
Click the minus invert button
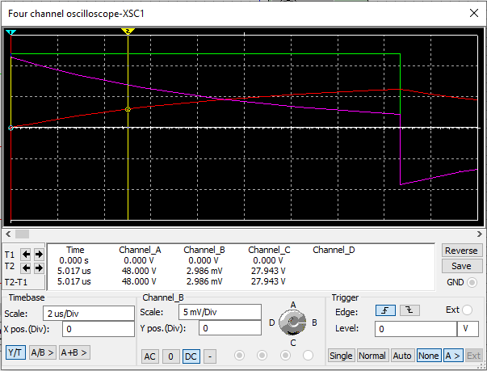(210, 356)
